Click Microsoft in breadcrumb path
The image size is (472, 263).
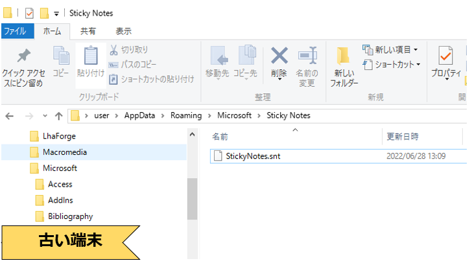point(234,115)
